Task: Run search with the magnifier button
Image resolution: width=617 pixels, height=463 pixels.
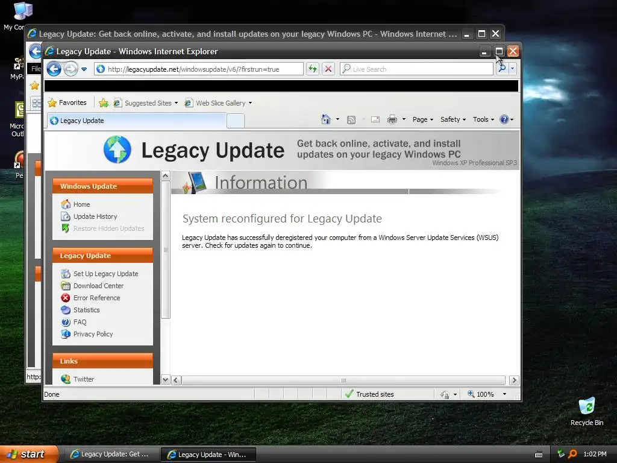Action: [502, 69]
